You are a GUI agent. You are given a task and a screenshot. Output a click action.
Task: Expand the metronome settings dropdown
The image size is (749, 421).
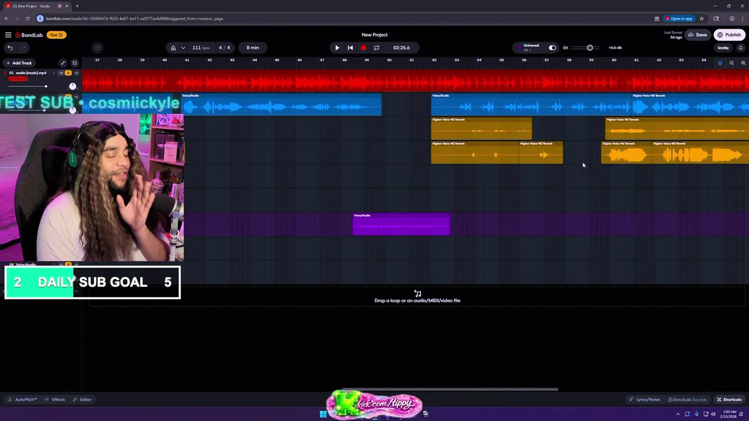pos(183,48)
